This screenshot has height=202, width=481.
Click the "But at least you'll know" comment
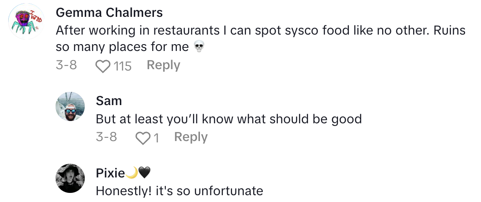pos(229,119)
